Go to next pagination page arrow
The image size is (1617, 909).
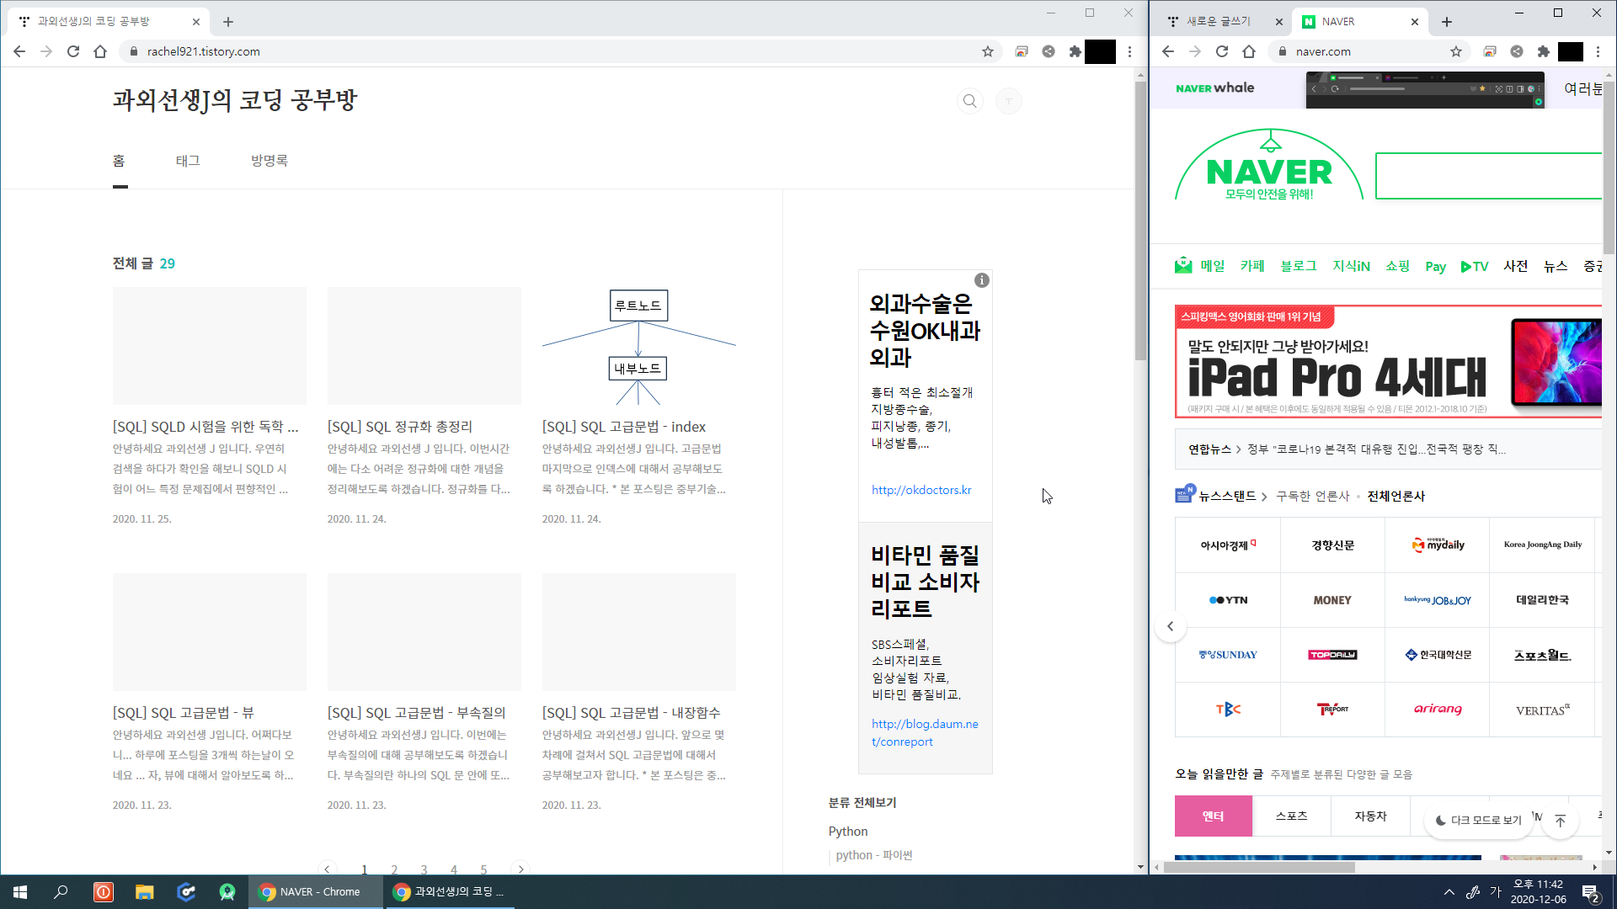pyautogui.click(x=520, y=869)
